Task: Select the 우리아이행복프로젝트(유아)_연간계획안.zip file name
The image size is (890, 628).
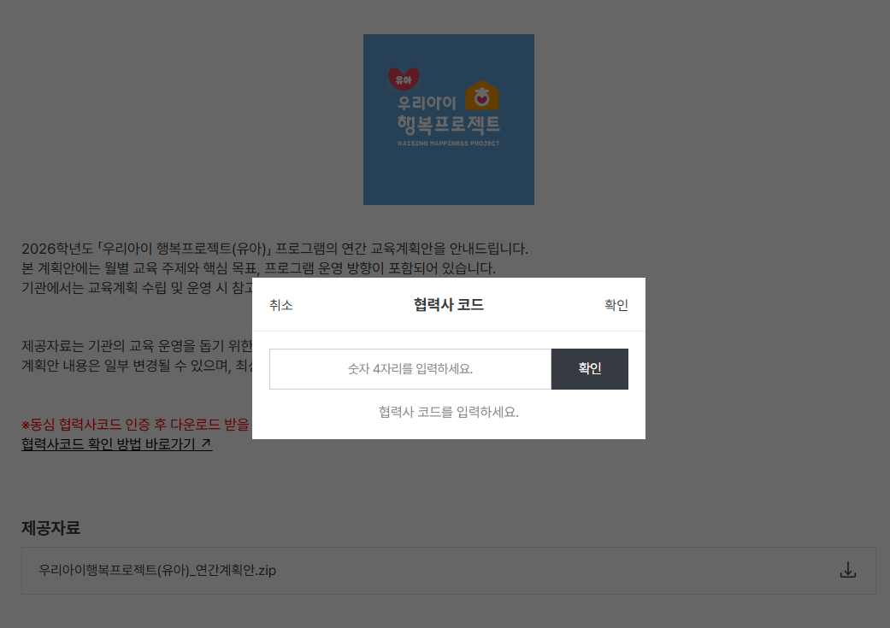Action: tap(157, 570)
